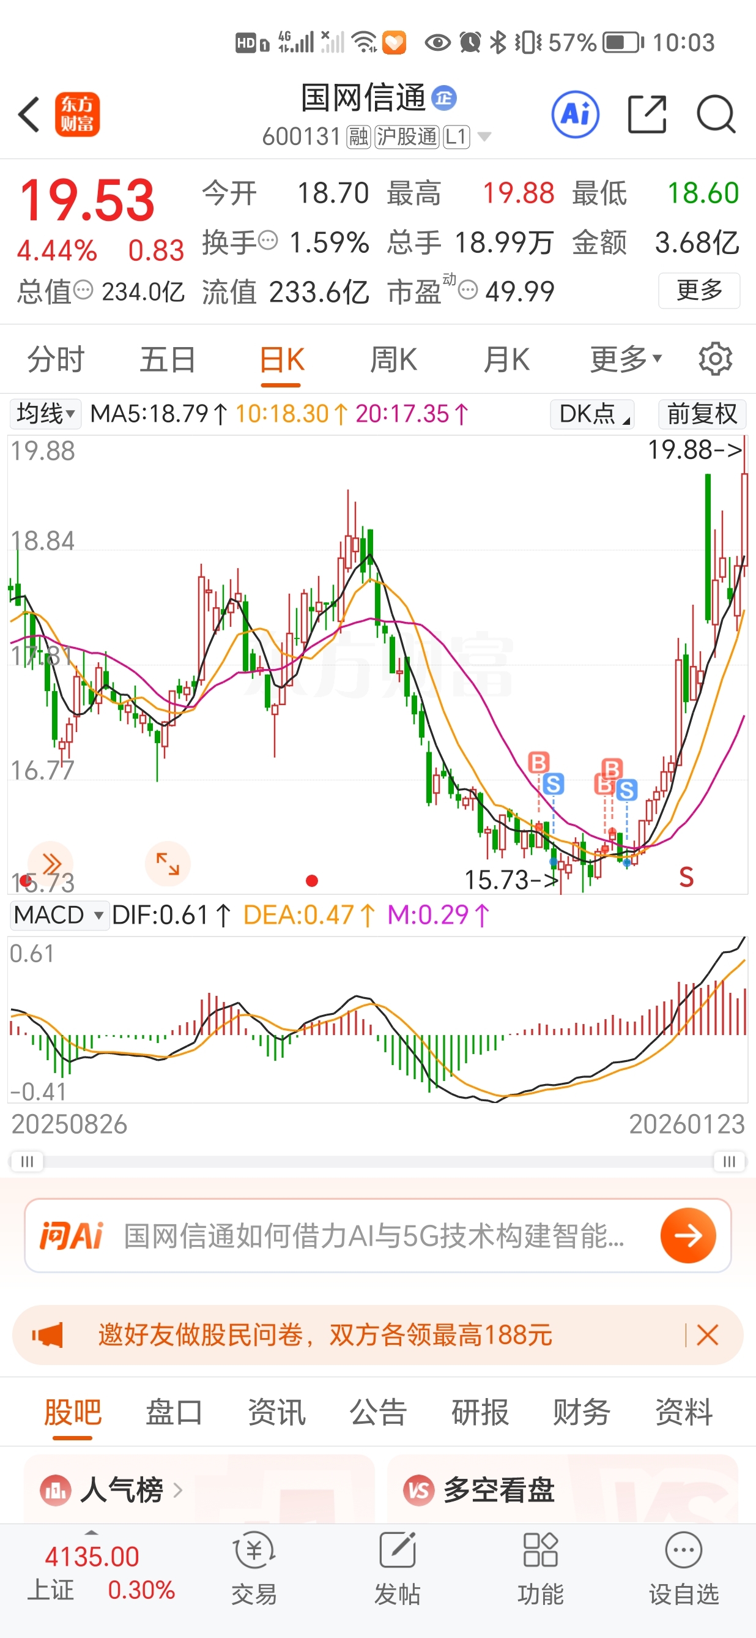The width and height of the screenshot is (756, 1638).
Task: Tap the MACD sub-chart area
Action: 377,1019
